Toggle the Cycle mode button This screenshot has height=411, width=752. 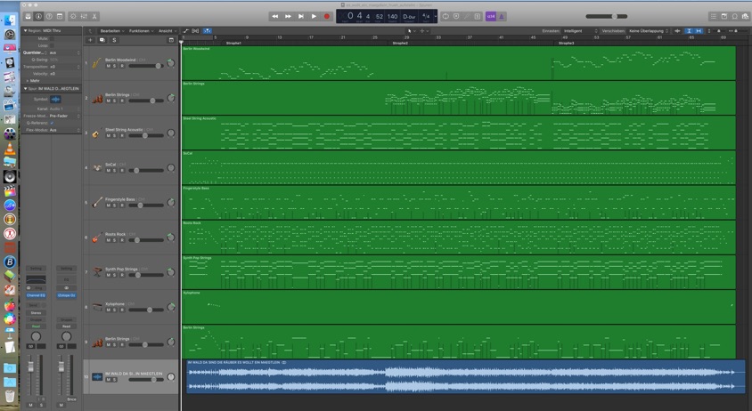445,16
